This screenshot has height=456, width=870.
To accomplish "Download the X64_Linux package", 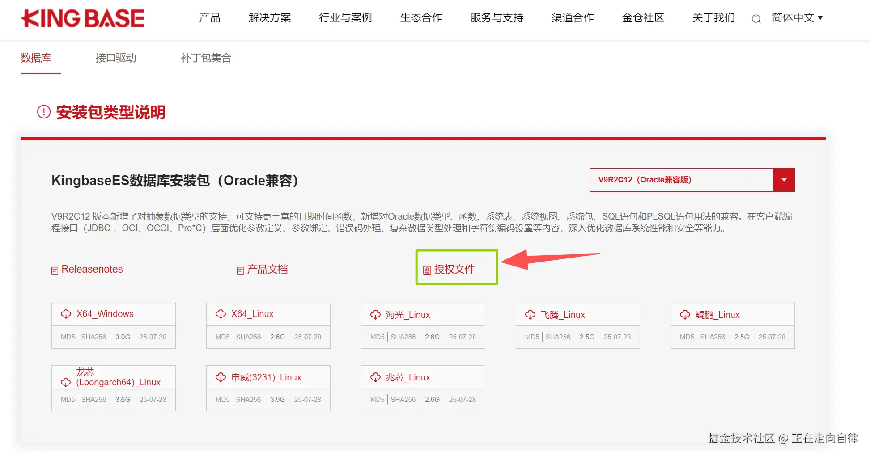I will [252, 314].
